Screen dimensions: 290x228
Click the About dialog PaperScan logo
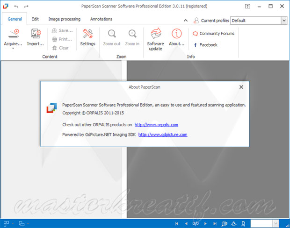(51, 108)
